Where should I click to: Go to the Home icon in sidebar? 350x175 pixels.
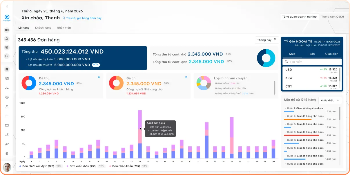(7, 69)
